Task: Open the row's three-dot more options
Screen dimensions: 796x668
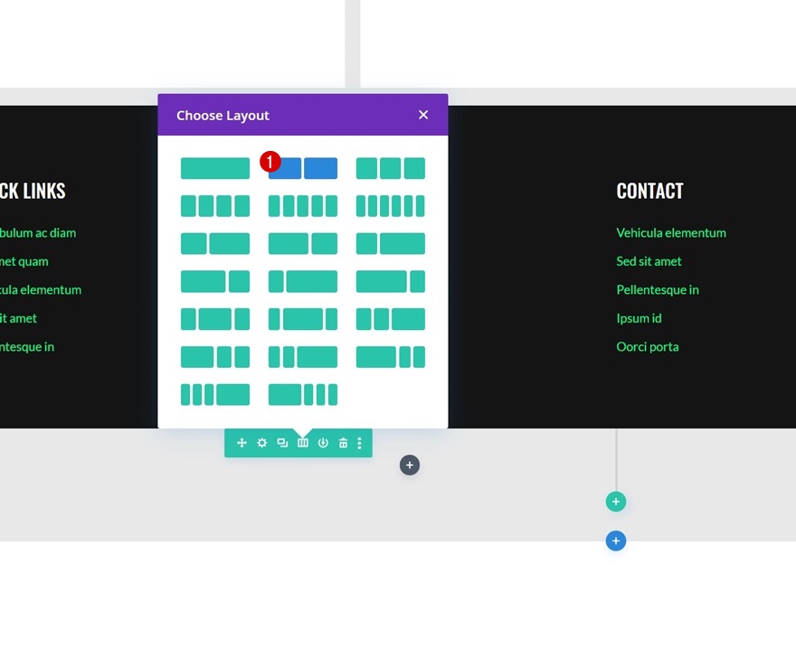Action: pos(359,443)
